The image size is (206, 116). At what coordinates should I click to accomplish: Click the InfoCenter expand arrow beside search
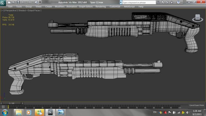[x=121, y=2]
